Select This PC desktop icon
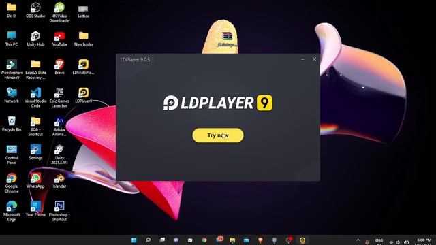The image size is (436, 245). (x=12, y=39)
